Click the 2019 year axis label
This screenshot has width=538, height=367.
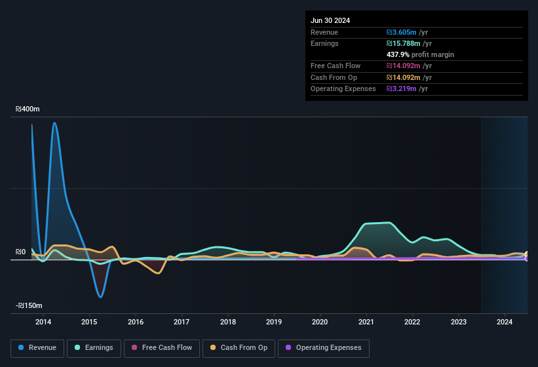274,322
